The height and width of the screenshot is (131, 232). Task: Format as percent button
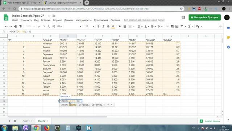coord(44,27)
